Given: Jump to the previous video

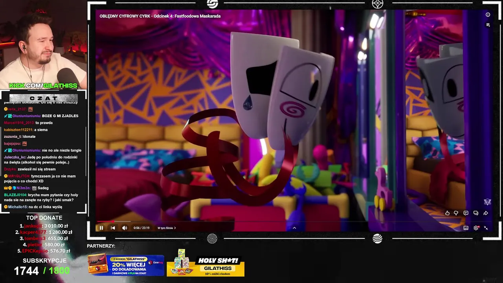Looking at the screenshot, I should (x=113, y=228).
